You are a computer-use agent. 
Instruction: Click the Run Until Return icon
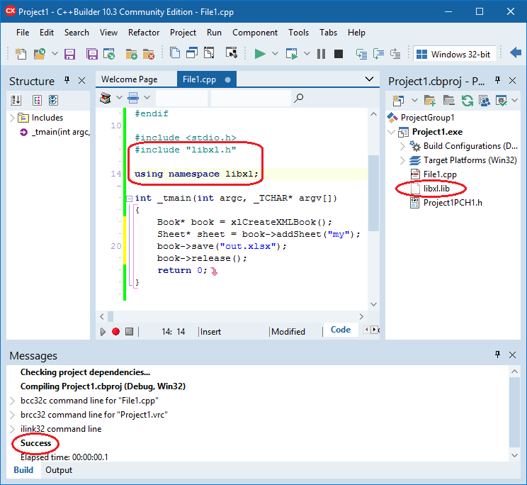click(395, 54)
